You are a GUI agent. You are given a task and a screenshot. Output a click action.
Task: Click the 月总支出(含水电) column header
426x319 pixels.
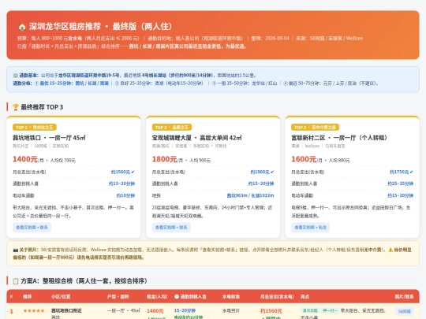coord(277,296)
